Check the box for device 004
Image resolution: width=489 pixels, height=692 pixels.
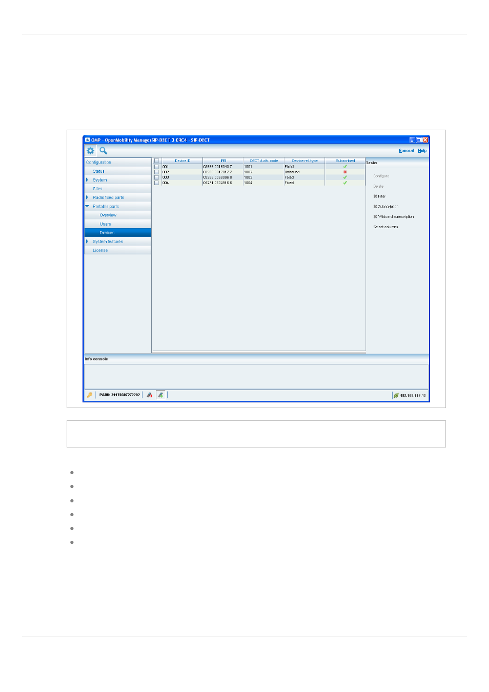(157, 182)
